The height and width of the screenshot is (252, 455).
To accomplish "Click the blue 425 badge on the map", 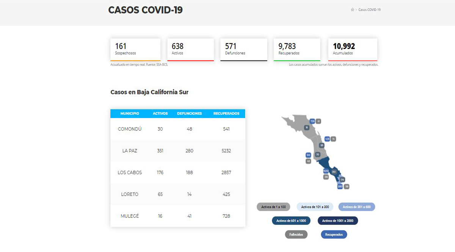I will pos(327,139).
